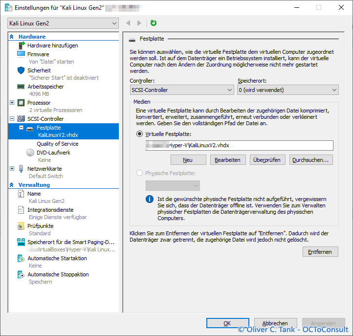This screenshot has height=336, width=353.
Task: Open the Speicherort dropdown
Action: 287,90
